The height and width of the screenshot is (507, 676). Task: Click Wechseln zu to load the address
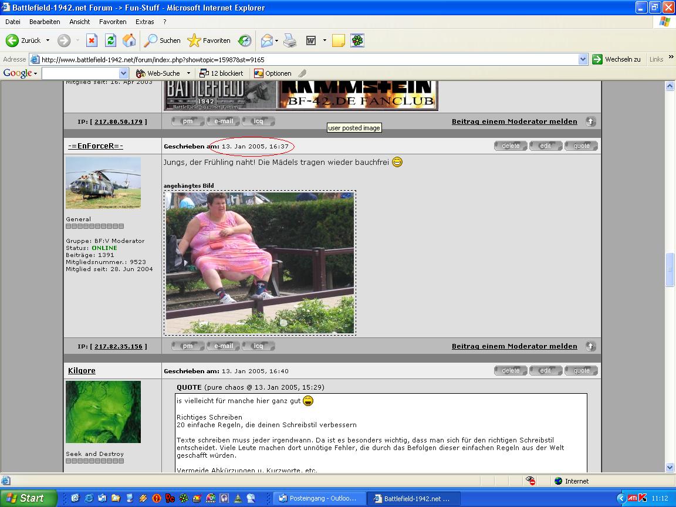tap(617, 59)
